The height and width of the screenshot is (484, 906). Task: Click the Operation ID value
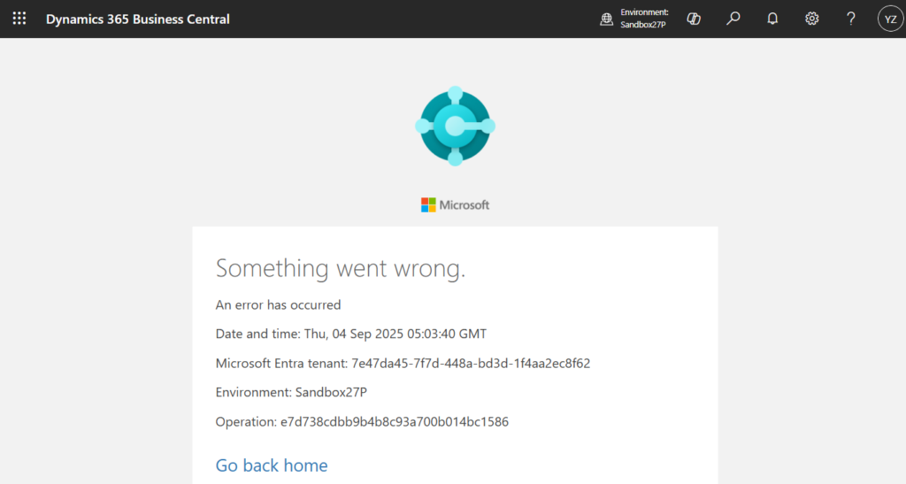[x=395, y=422]
